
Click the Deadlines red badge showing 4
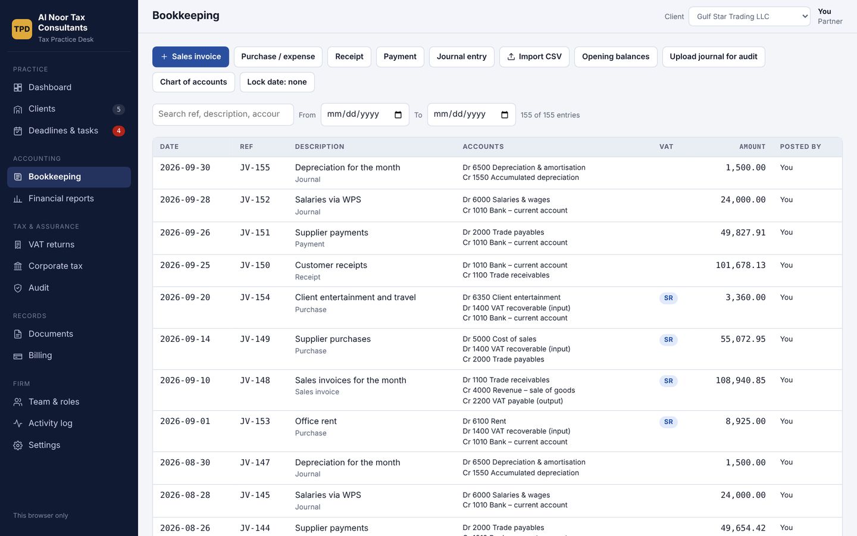[x=118, y=131]
